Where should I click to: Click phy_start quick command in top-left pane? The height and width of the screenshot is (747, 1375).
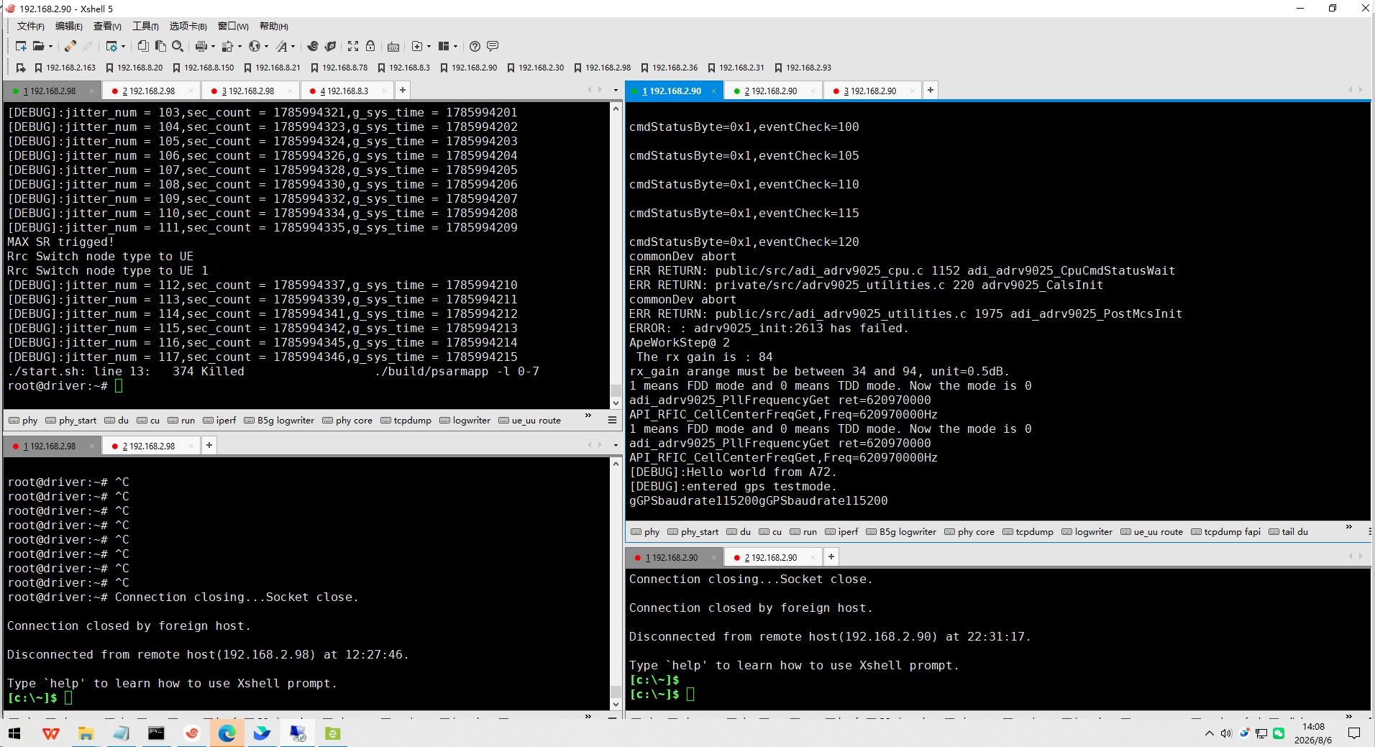(x=70, y=421)
